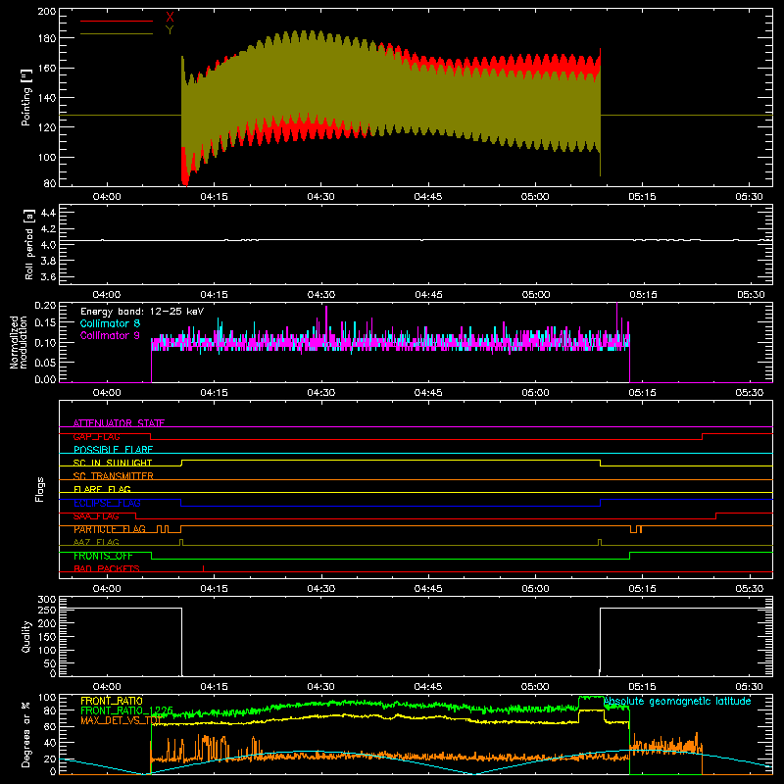This screenshot has height=784, width=784.
Task: Click the olive "A2Z_FLAG" label
Action: click(96, 542)
